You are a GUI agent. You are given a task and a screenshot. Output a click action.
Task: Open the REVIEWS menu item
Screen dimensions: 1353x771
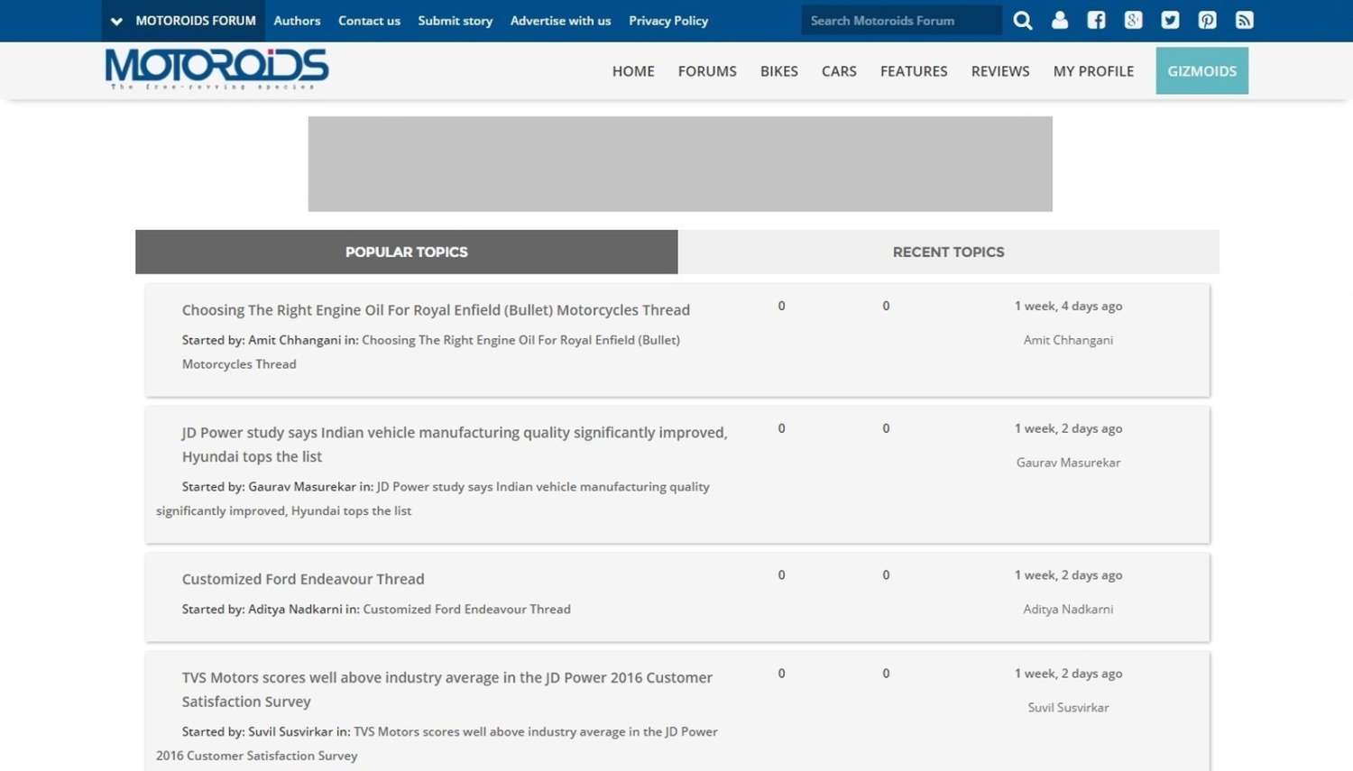[1000, 71]
